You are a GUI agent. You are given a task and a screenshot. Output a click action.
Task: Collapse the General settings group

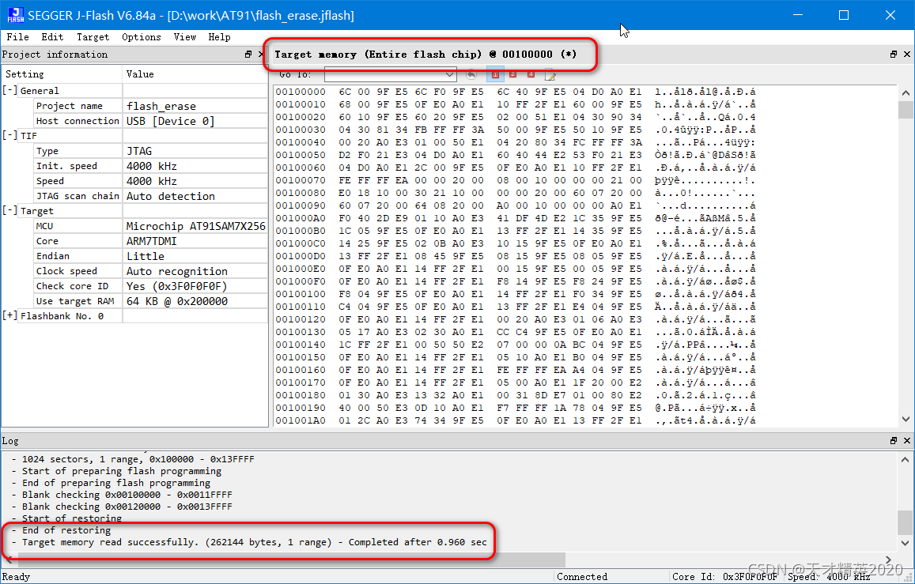pos(10,90)
